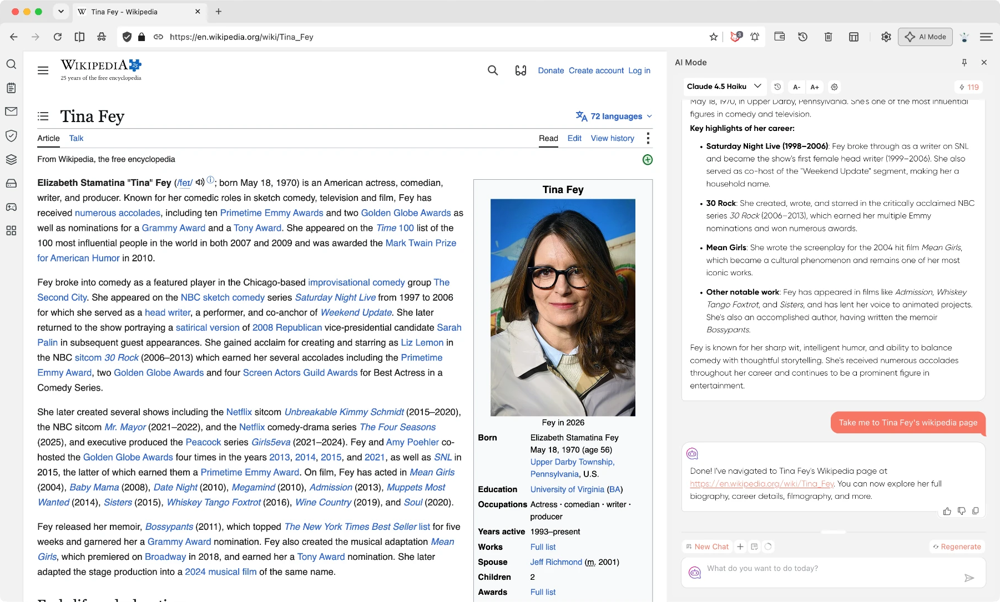The height and width of the screenshot is (602, 1000).
Task: Open the tab list chevron dropdown
Action: pyautogui.click(x=61, y=11)
